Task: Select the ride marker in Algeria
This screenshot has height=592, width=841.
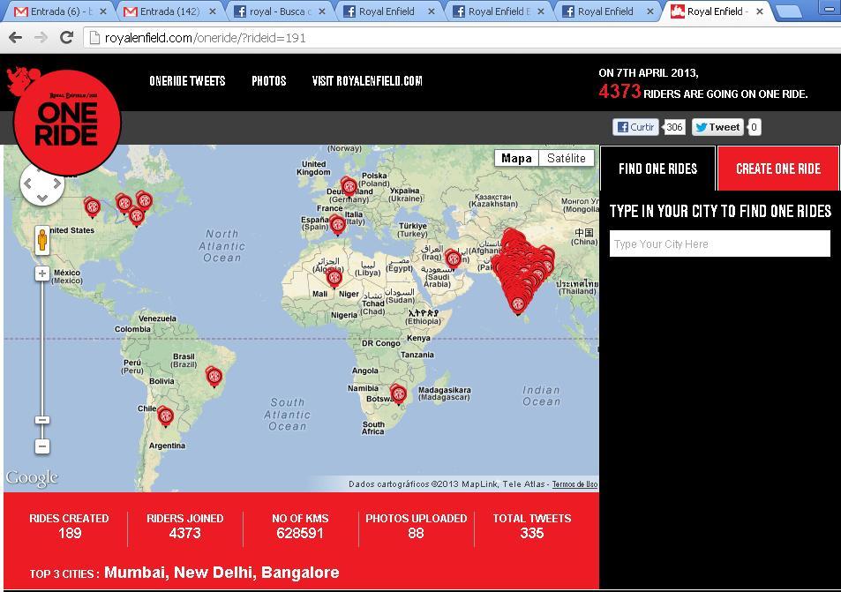Action: [334, 278]
